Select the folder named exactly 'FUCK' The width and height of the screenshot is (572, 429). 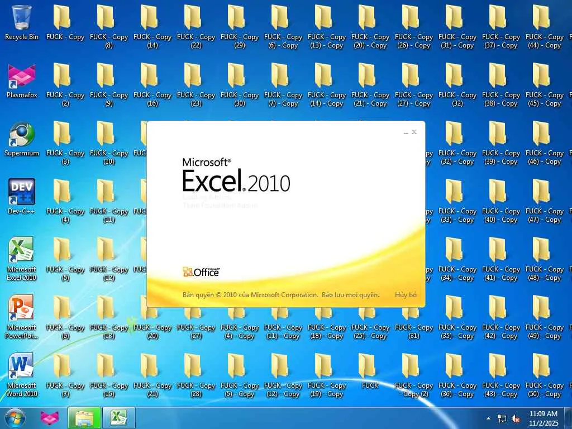370,371
